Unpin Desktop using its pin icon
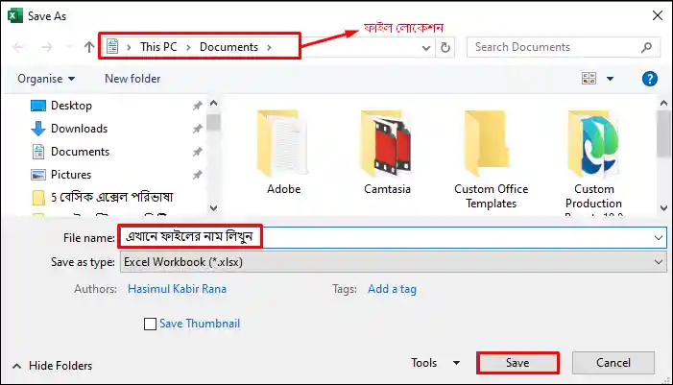673x385 pixels. tap(197, 106)
